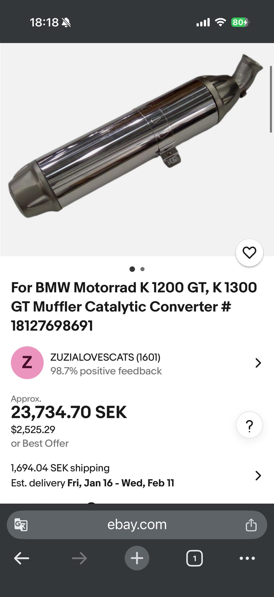Tap the question mark help button

pos(249,425)
